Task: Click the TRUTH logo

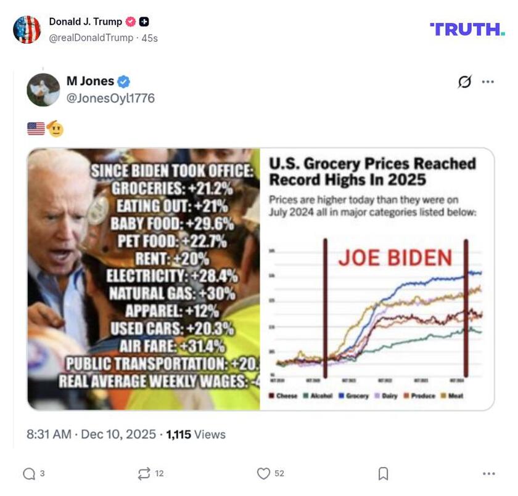Action: (x=467, y=29)
